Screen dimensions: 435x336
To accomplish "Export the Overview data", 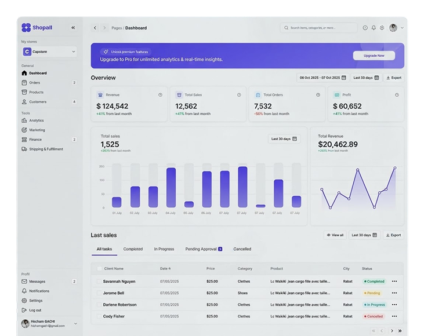I will coord(394,78).
